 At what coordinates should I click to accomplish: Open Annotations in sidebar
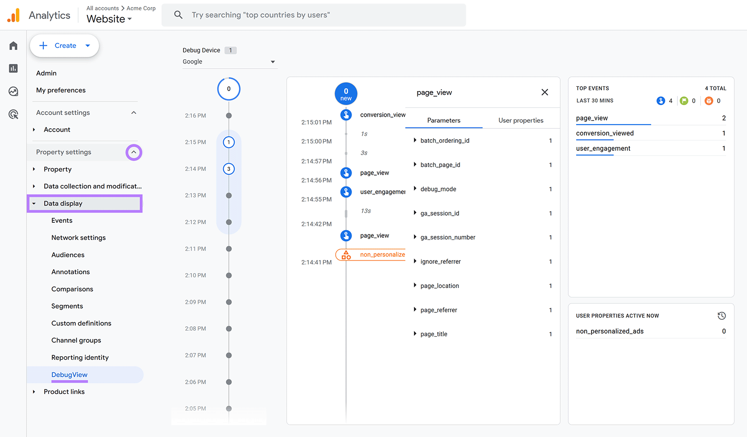pyautogui.click(x=70, y=272)
